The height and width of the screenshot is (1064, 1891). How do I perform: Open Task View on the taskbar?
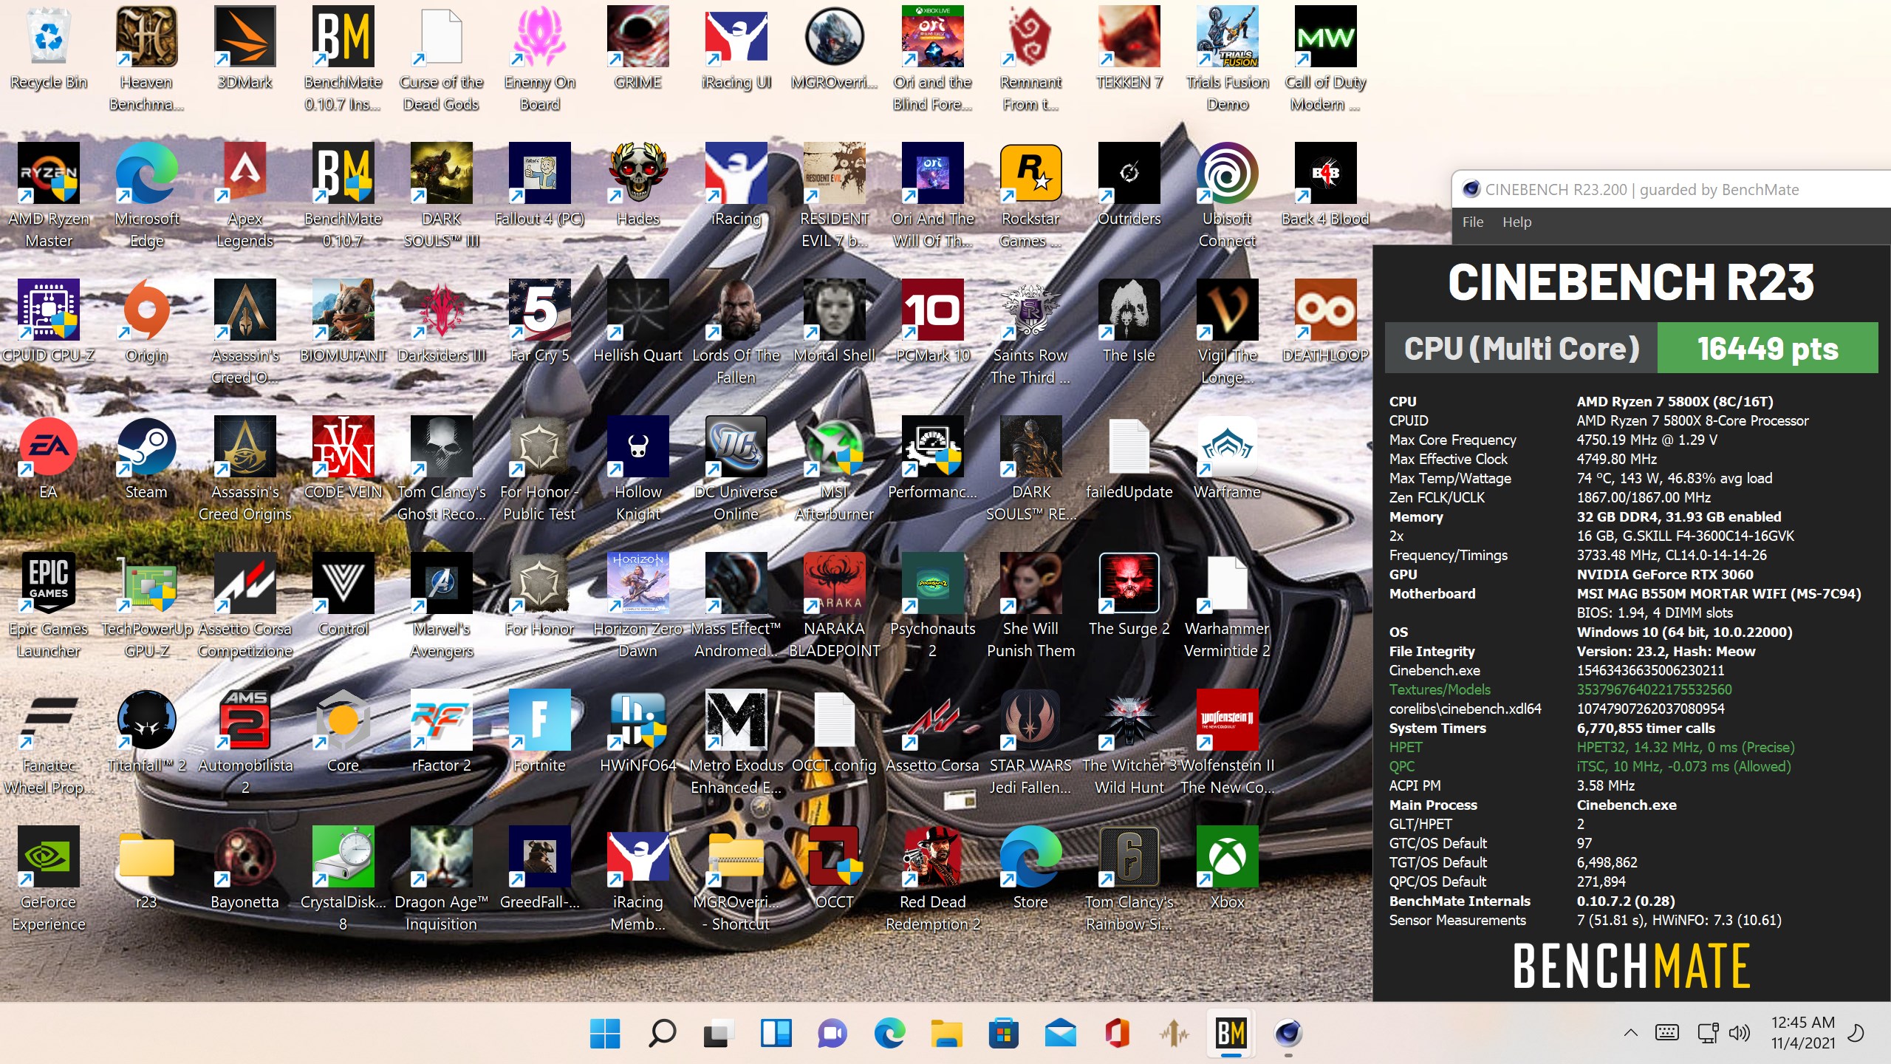tap(718, 1032)
